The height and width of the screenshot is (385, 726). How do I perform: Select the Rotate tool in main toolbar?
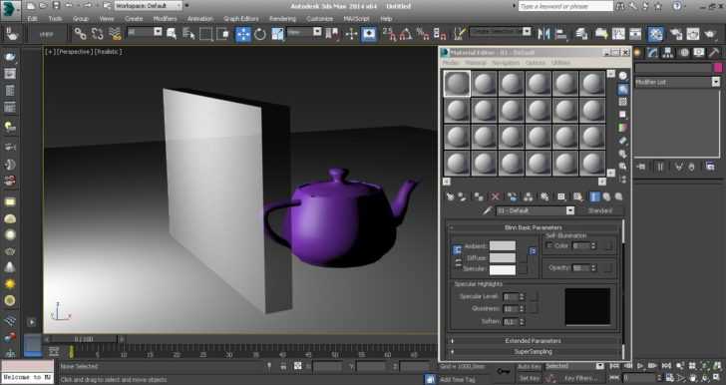pyautogui.click(x=260, y=34)
